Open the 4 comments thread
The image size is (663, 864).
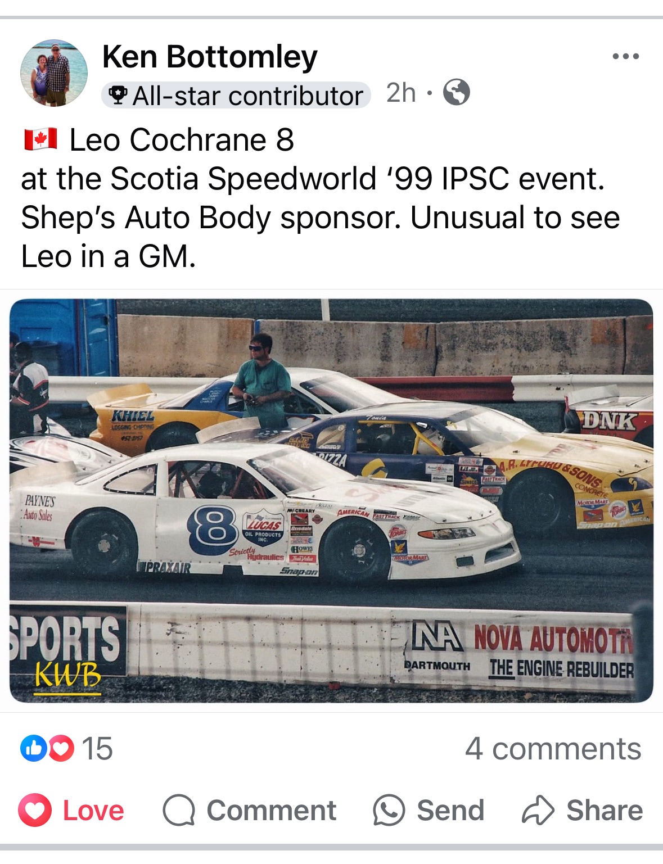(553, 748)
